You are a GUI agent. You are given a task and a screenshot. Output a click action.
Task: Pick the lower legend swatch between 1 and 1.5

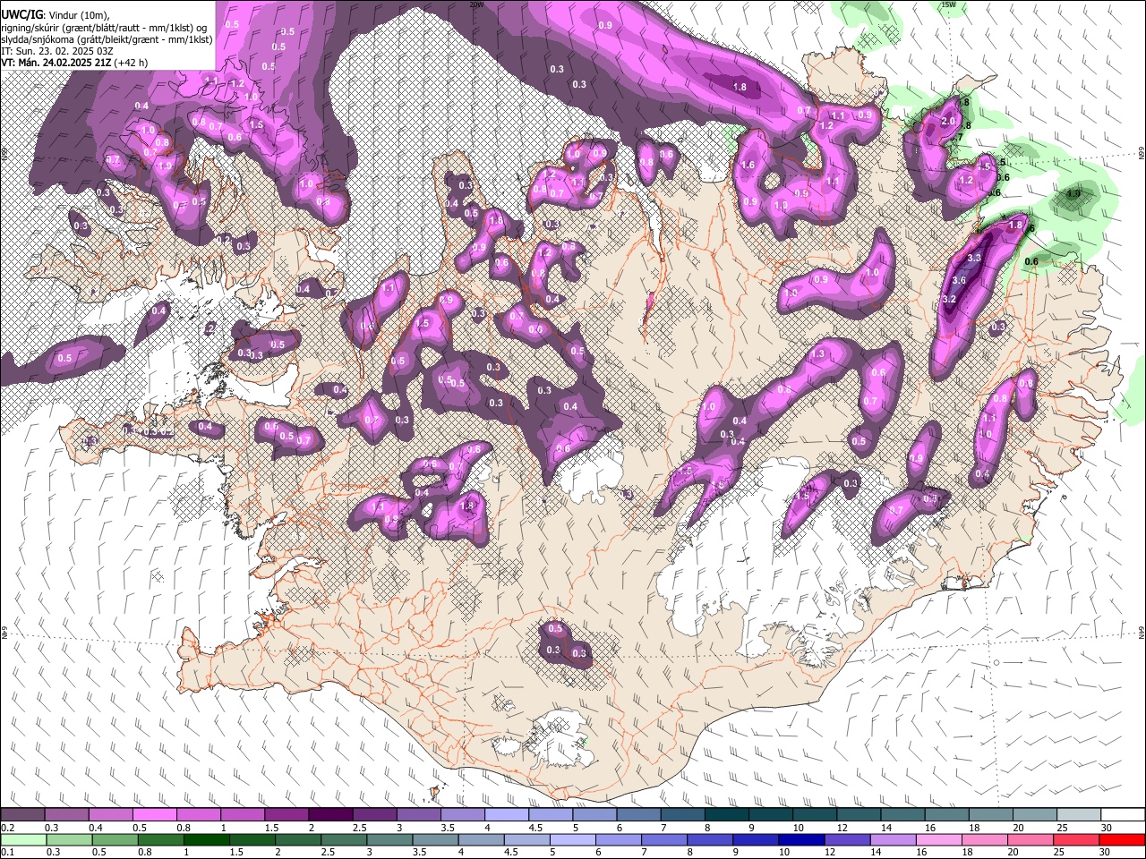(207, 839)
